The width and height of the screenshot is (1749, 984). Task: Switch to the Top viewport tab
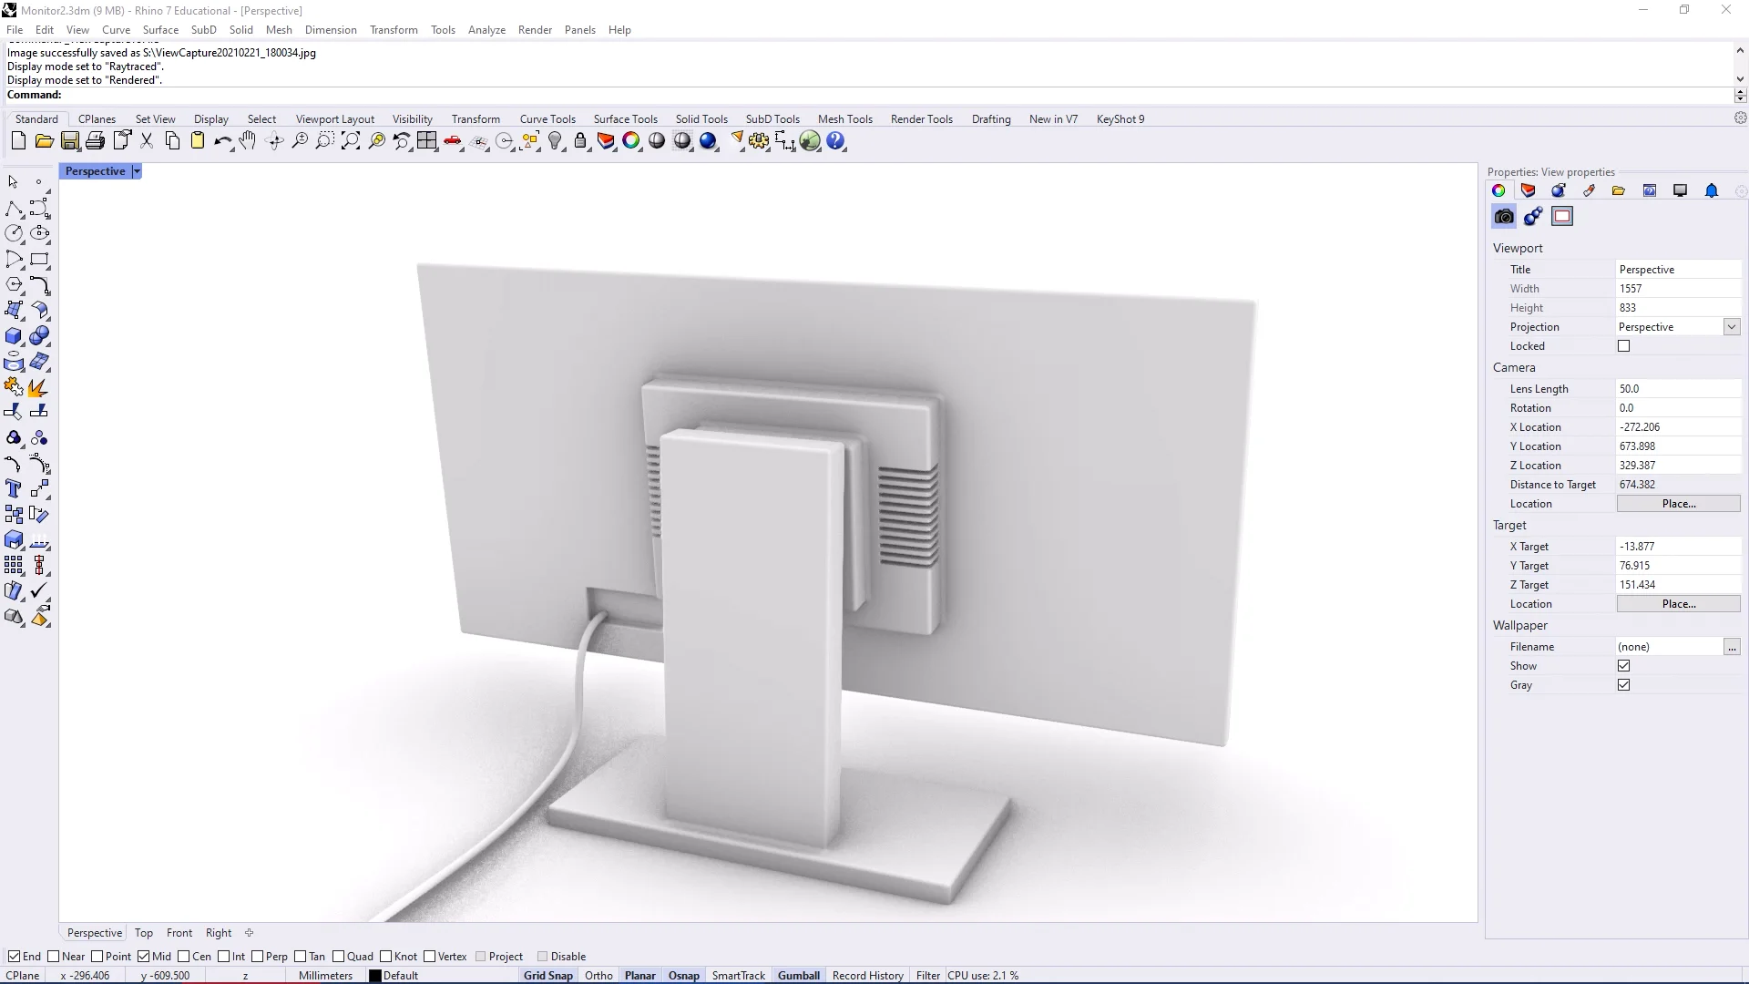[x=143, y=932]
